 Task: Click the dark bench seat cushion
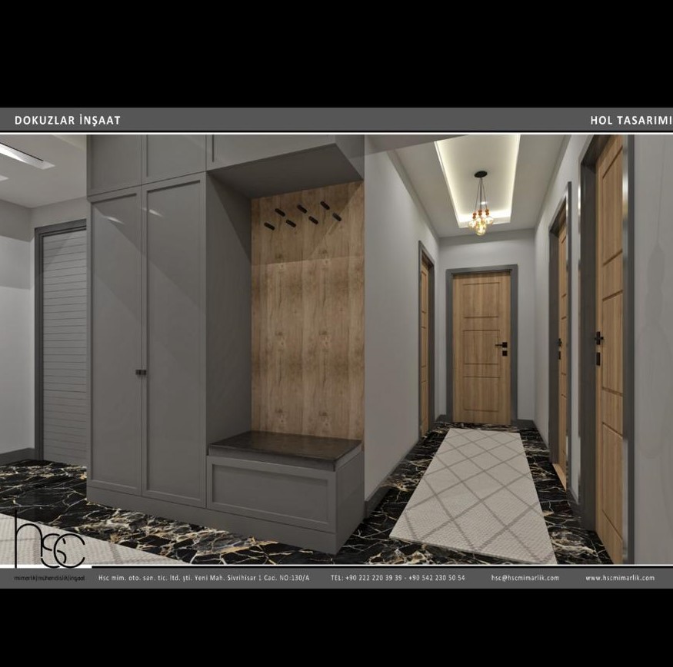[285, 445]
